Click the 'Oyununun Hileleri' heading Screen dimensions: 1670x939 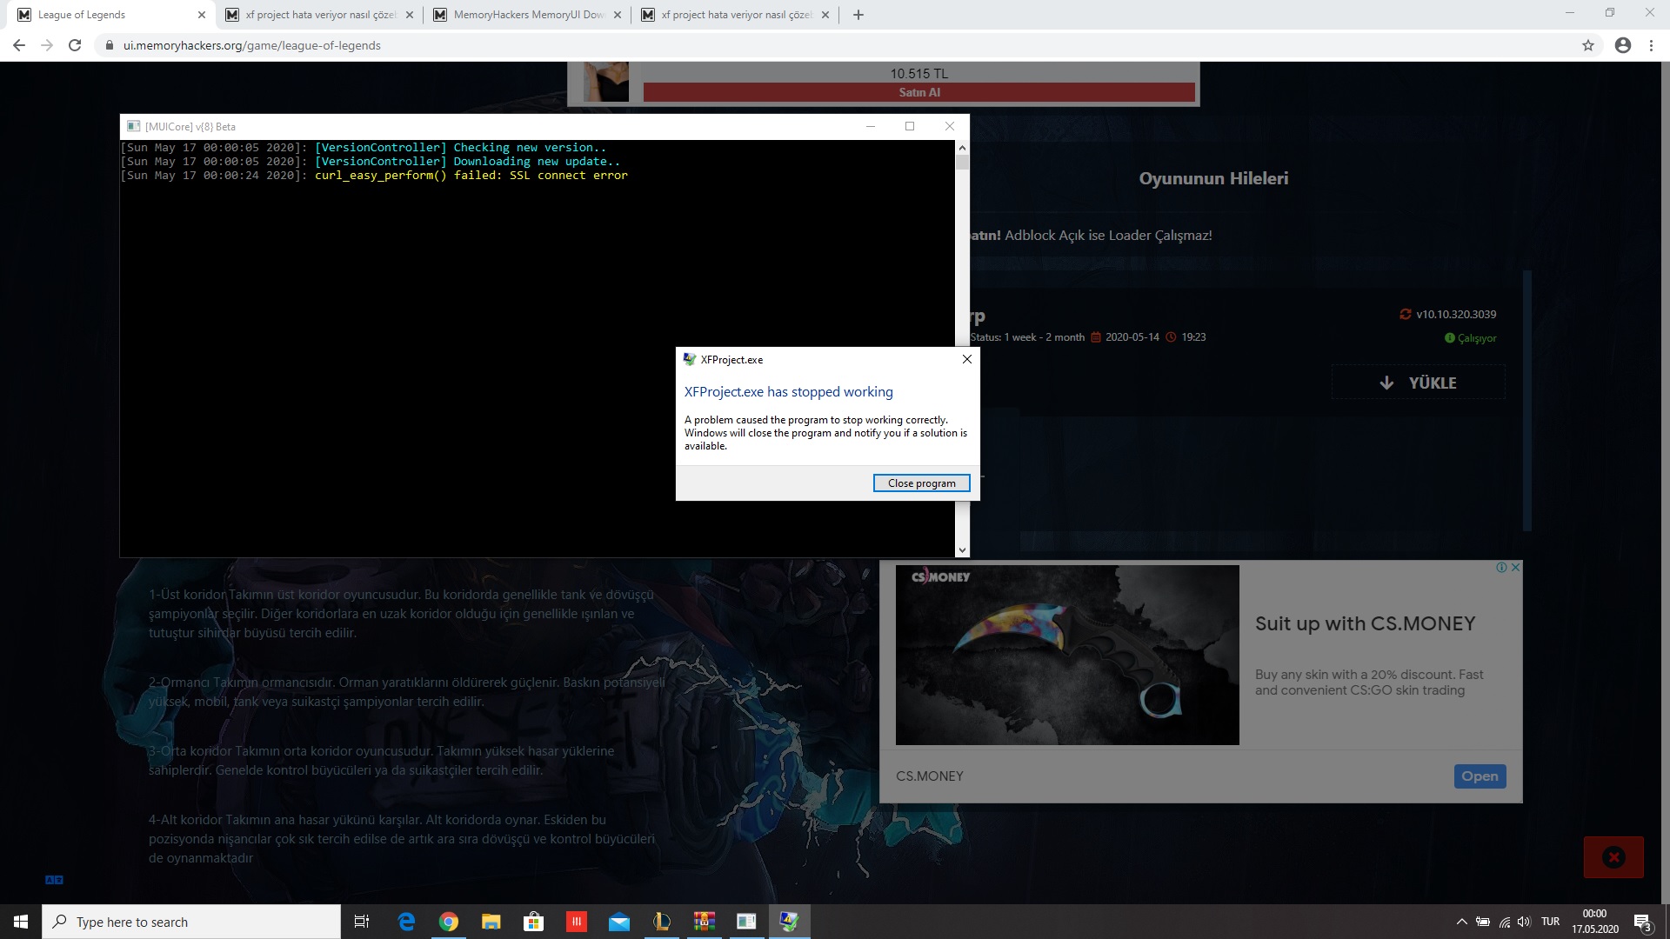point(1213,178)
